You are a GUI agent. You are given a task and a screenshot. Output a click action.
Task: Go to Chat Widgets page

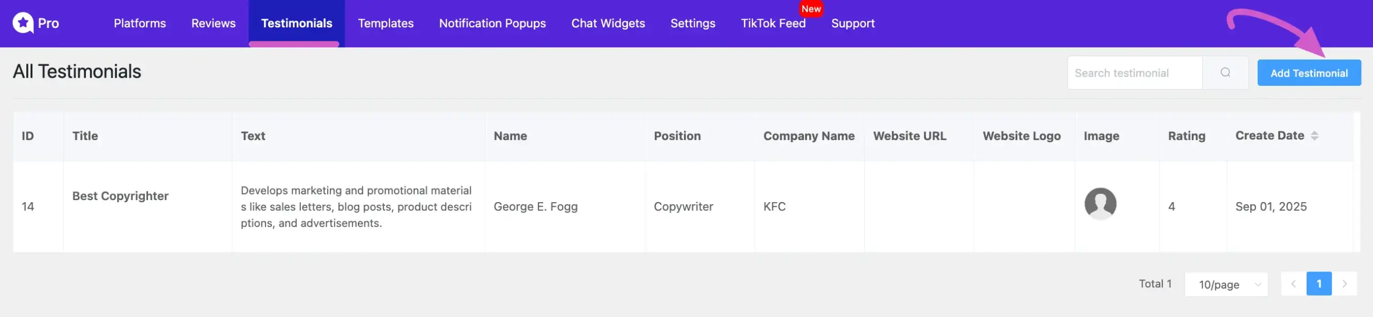pyautogui.click(x=608, y=23)
